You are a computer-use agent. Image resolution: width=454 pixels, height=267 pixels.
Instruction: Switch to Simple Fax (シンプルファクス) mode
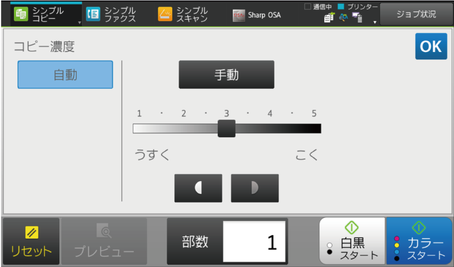pyautogui.click(x=111, y=14)
